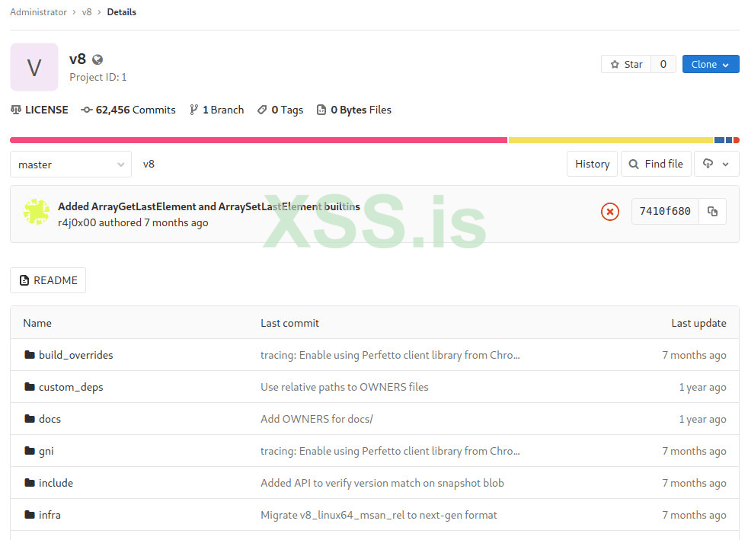Click the include folder icon
This screenshot has width=748, height=540.
(x=30, y=482)
